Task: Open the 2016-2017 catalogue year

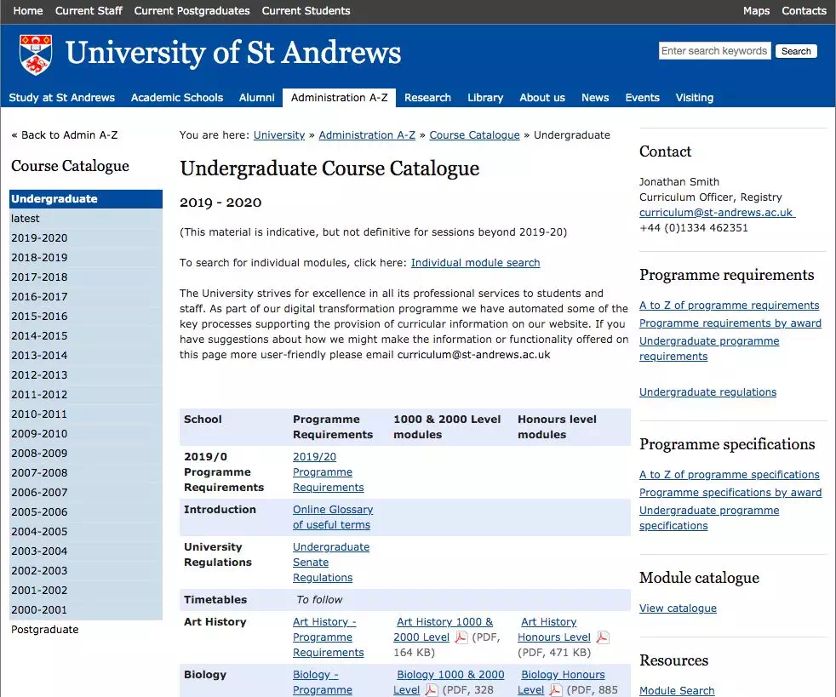Action: tap(86, 297)
